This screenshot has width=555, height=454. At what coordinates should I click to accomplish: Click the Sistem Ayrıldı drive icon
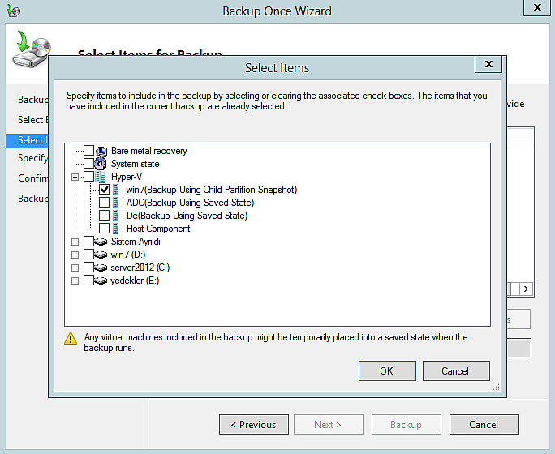[101, 242]
